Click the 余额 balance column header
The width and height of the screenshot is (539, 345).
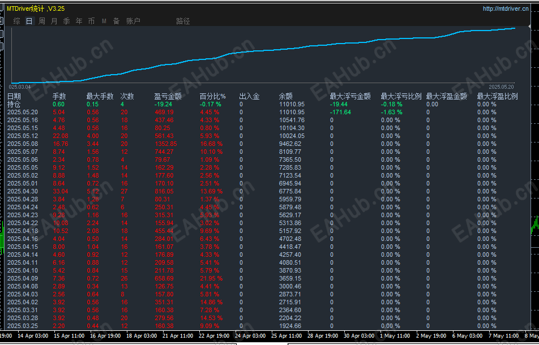click(286, 97)
